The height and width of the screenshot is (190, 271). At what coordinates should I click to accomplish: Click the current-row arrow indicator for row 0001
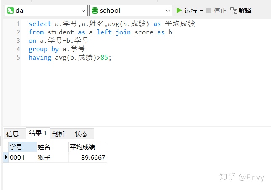click(6, 157)
